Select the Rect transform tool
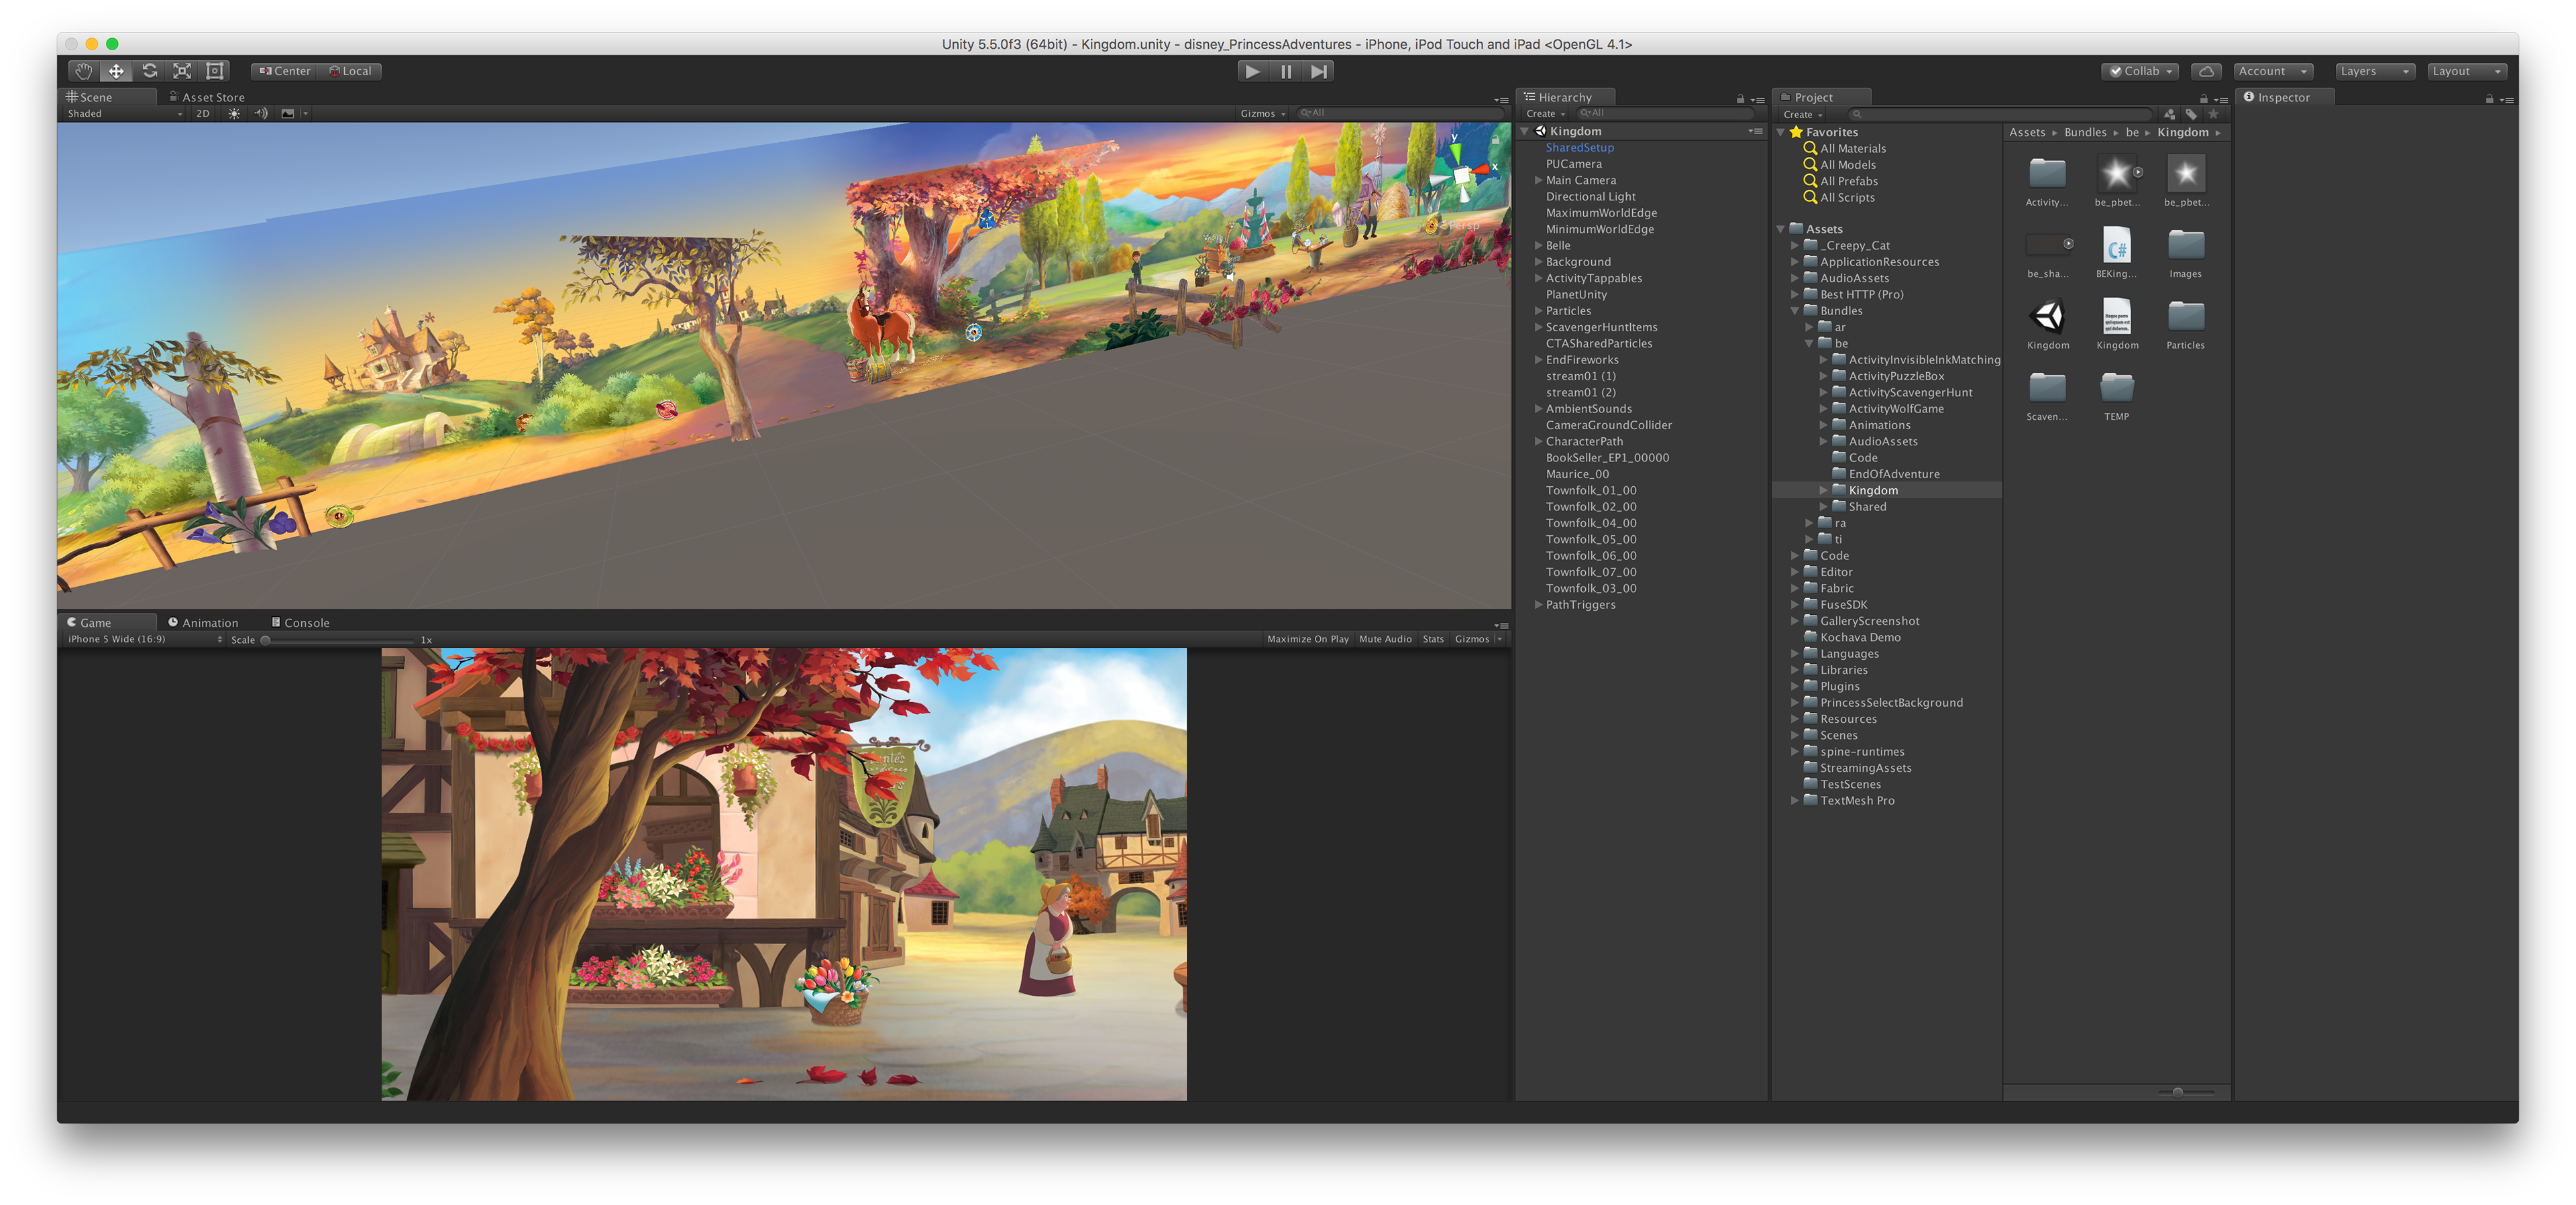 click(x=215, y=71)
